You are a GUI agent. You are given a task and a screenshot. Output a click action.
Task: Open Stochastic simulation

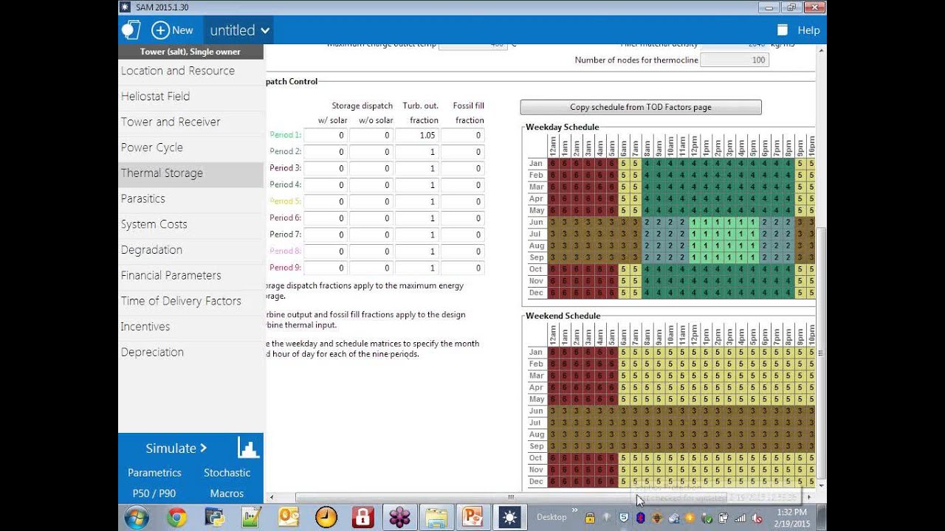[227, 473]
